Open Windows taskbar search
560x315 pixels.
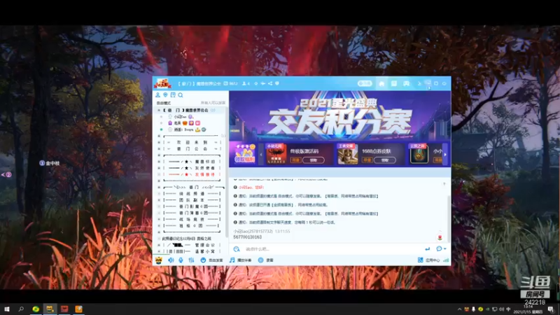(21, 309)
